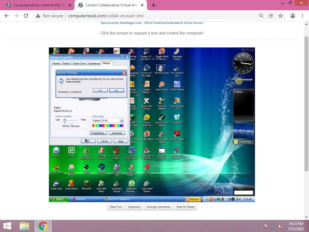Open the Talismania Deluxe desktop icon

[177, 54]
